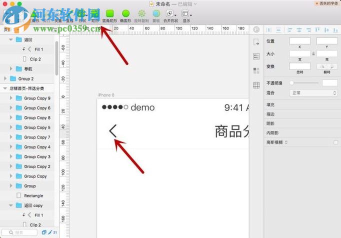Screen dimensions: 341x238
Task: Click the rotation (旋转) field
Action: coord(299,66)
